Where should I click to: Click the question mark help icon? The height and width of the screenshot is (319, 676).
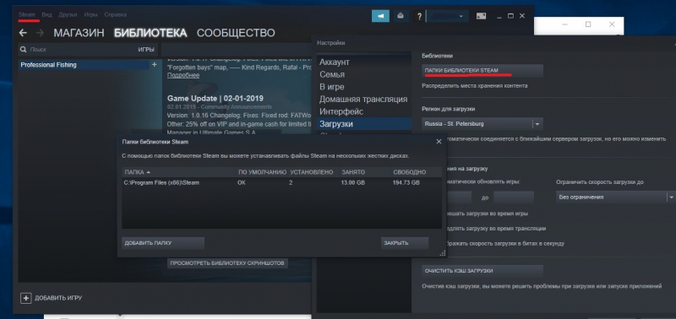419,16
